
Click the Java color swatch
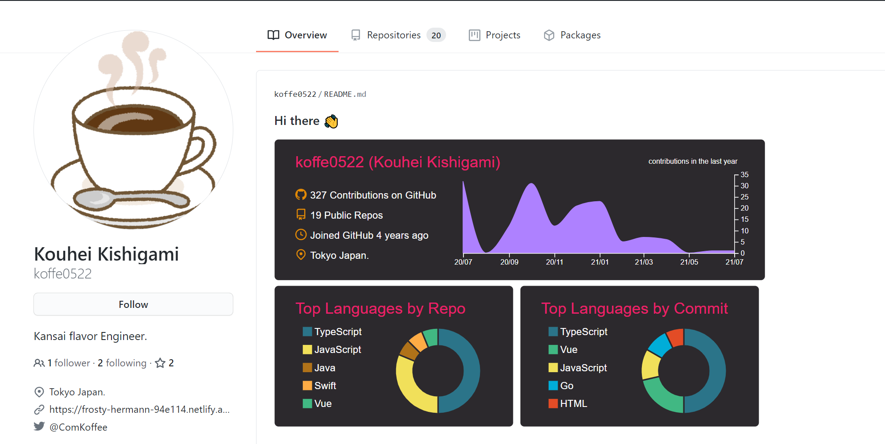[x=307, y=368]
